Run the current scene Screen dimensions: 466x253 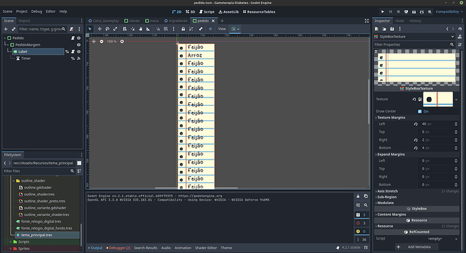point(414,11)
